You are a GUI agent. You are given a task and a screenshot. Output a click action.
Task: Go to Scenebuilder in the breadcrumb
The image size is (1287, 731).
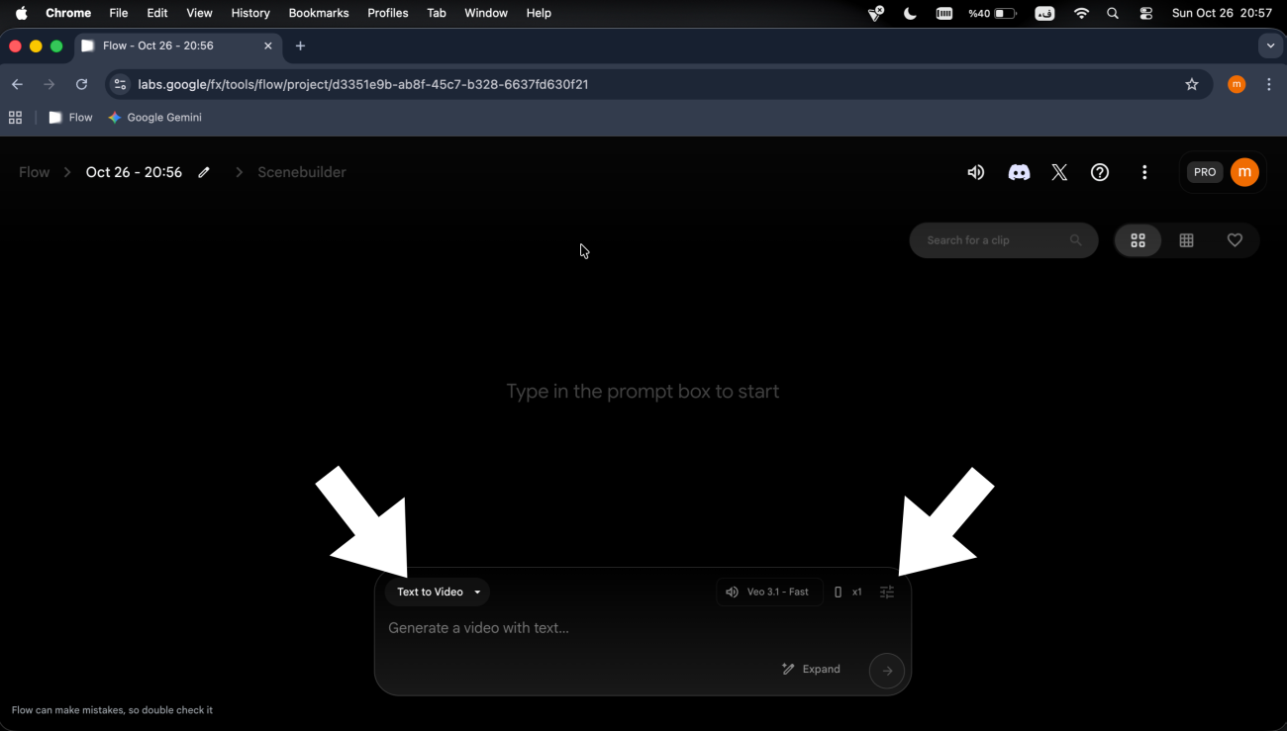(x=301, y=172)
